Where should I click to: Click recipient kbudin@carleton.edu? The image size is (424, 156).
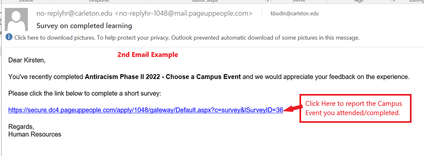[x=294, y=14]
